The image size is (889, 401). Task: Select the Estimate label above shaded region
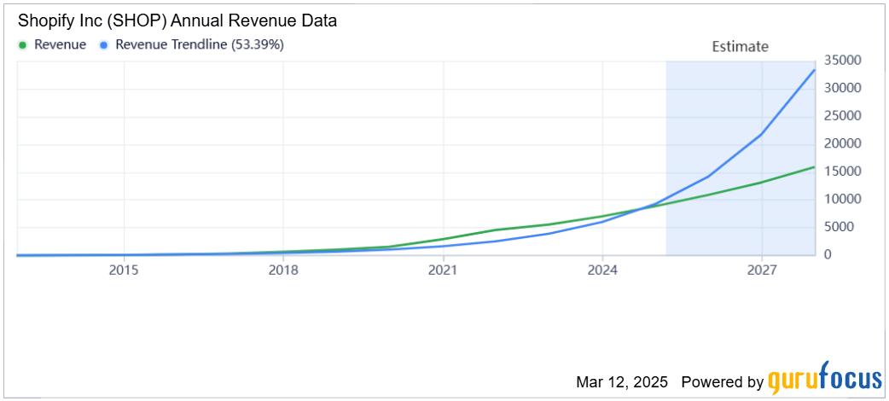(x=740, y=47)
